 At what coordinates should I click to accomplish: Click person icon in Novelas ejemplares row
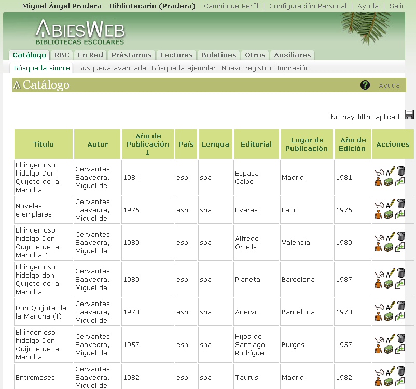coord(378,214)
